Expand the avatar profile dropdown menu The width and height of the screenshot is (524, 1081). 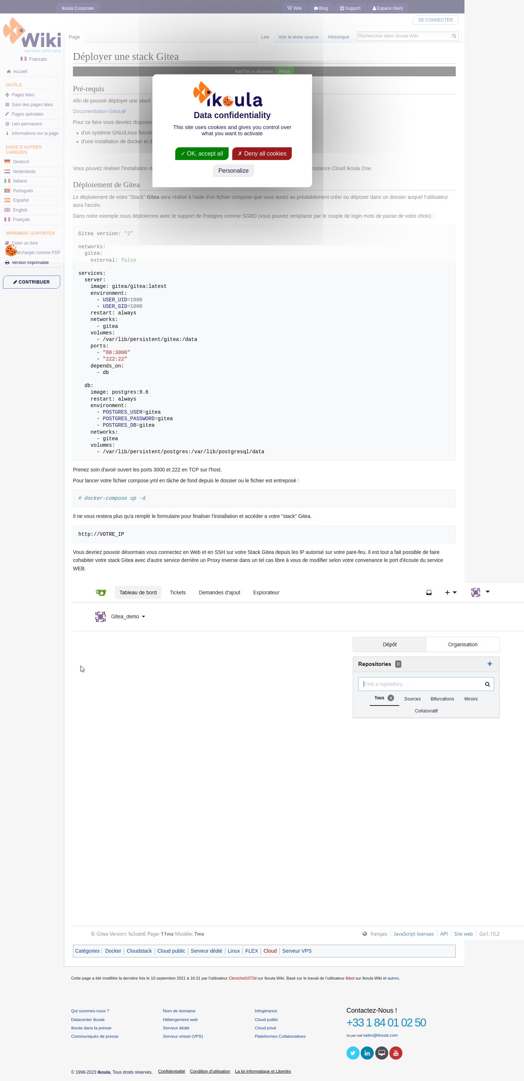[x=480, y=592]
